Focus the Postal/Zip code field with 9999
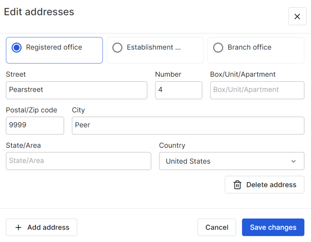 pos(35,126)
